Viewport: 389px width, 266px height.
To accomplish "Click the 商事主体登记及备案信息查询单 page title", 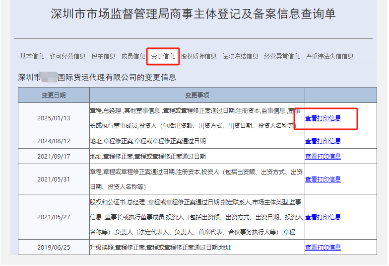I will tap(193, 14).
